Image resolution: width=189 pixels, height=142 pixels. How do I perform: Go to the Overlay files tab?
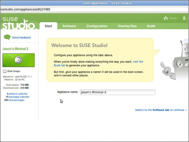point(127,26)
